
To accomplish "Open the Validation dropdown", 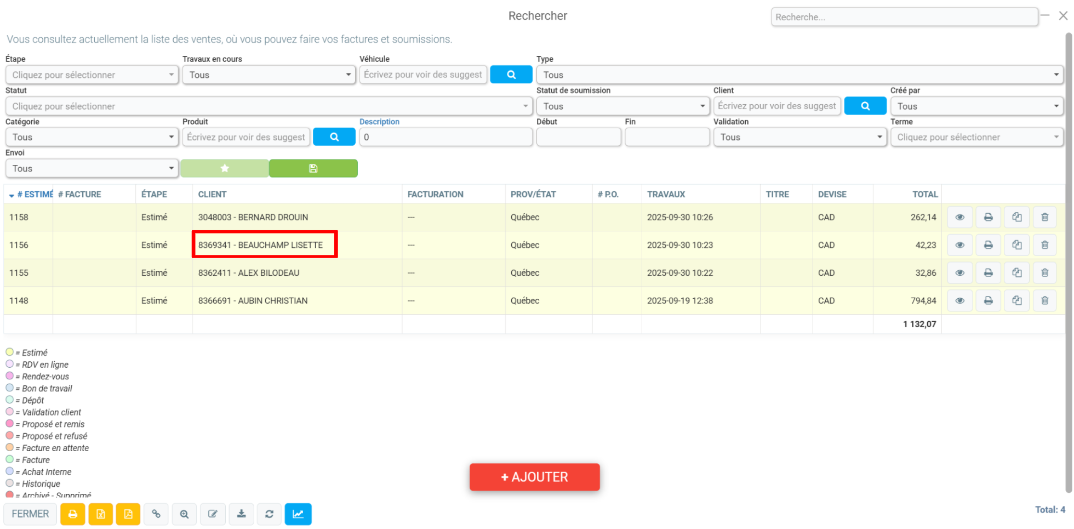I will [800, 137].
